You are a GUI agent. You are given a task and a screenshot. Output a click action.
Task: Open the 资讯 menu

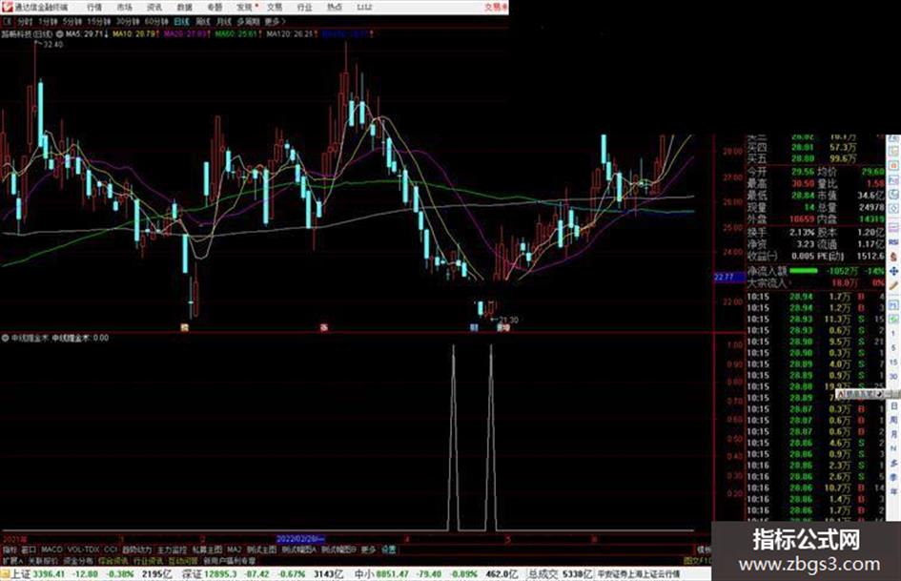coord(154,8)
